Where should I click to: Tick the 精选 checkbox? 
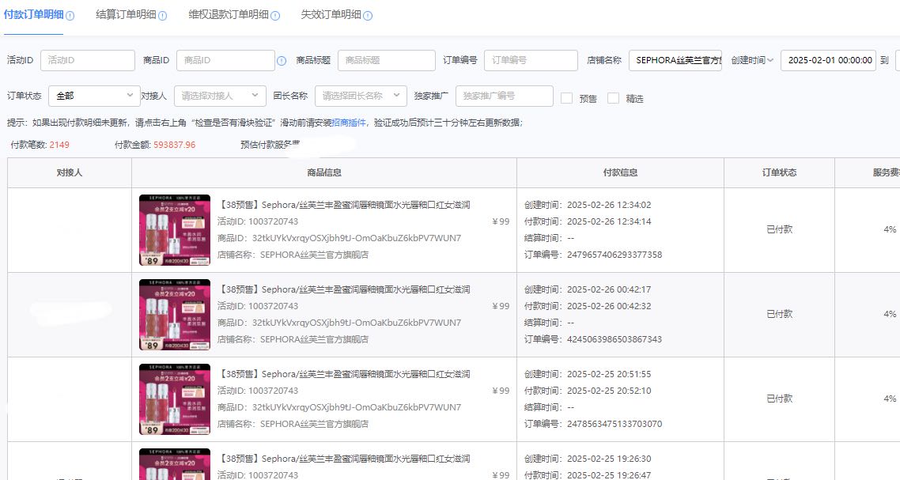pyautogui.click(x=613, y=98)
